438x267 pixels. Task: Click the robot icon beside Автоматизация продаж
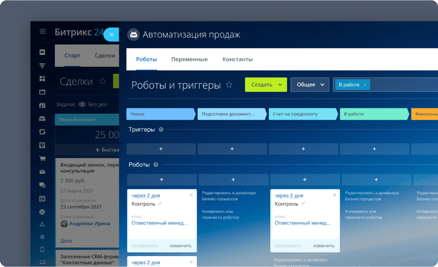[x=133, y=34]
